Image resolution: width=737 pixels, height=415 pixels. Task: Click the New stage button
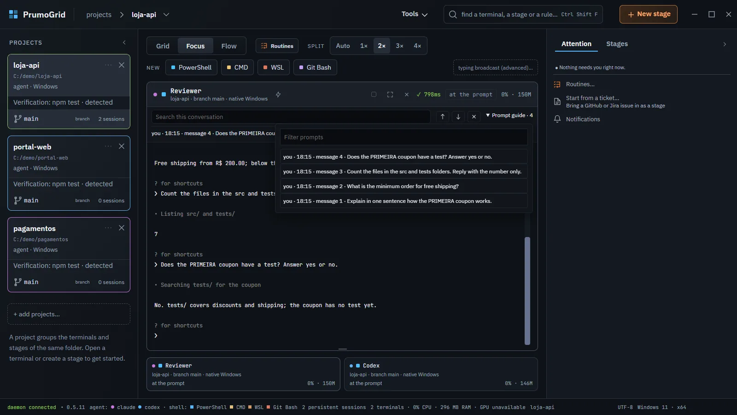(649, 14)
